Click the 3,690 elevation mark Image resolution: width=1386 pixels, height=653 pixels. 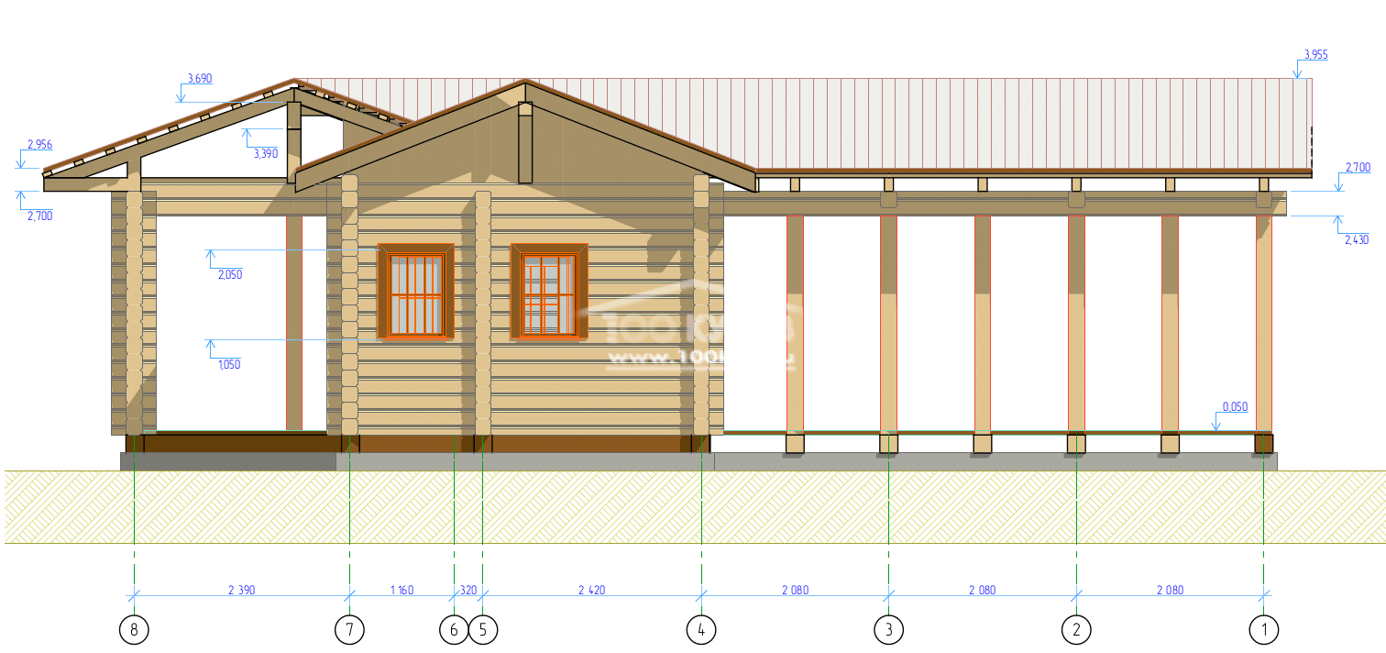[x=199, y=79]
